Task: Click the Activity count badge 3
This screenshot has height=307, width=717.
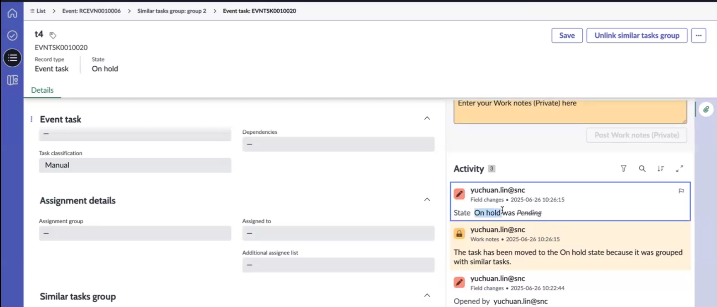Action: click(491, 168)
